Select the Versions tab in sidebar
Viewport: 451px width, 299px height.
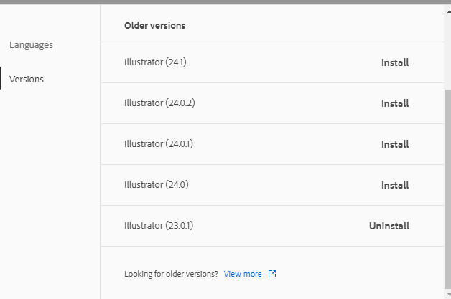pos(27,80)
